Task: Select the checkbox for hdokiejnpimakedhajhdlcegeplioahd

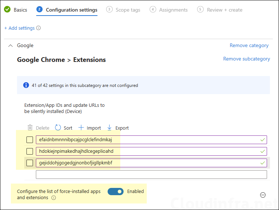Action: [x=30, y=151]
